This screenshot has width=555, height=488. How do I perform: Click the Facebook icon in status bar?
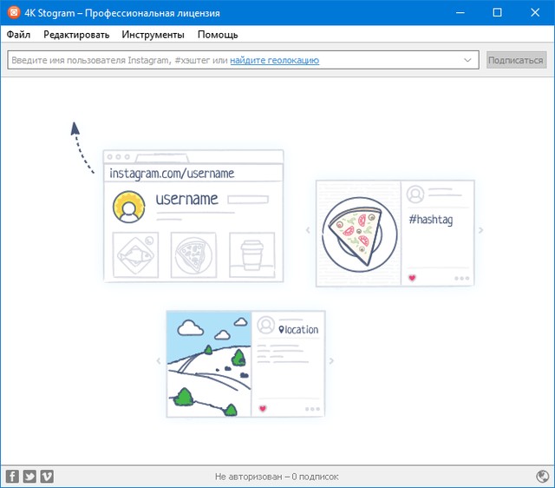tap(12, 476)
